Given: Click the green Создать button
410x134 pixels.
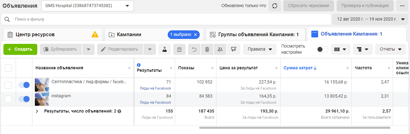Looking at the screenshot, I should pyautogui.click(x=20, y=49).
